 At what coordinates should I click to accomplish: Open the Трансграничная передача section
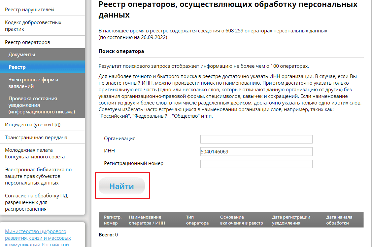[x=36, y=137]
